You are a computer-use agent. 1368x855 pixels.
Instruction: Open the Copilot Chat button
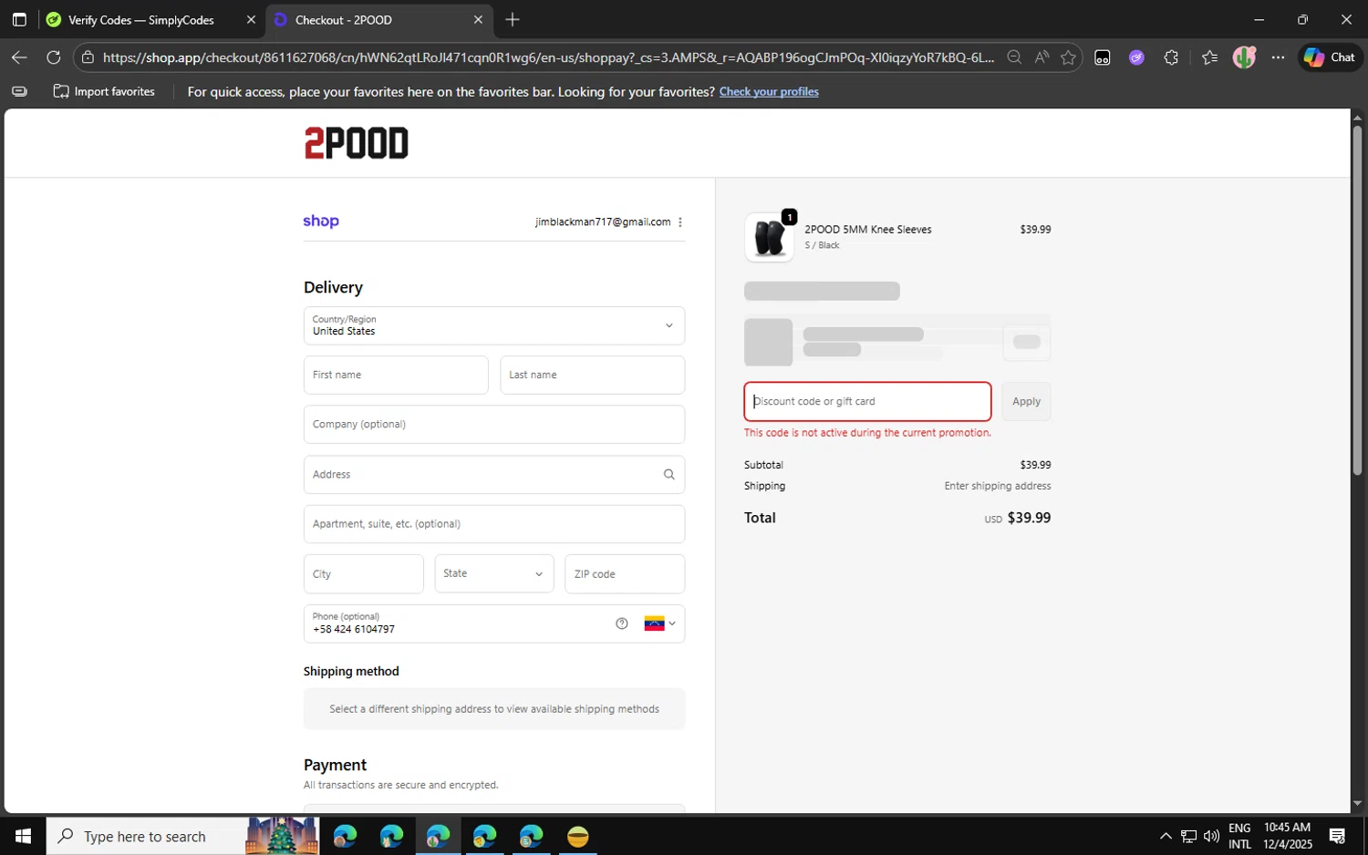tap(1330, 57)
